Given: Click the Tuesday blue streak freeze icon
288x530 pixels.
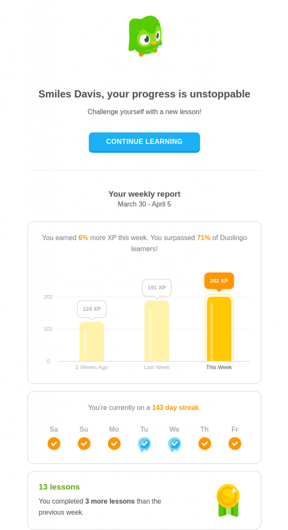Looking at the screenshot, I should (145, 445).
